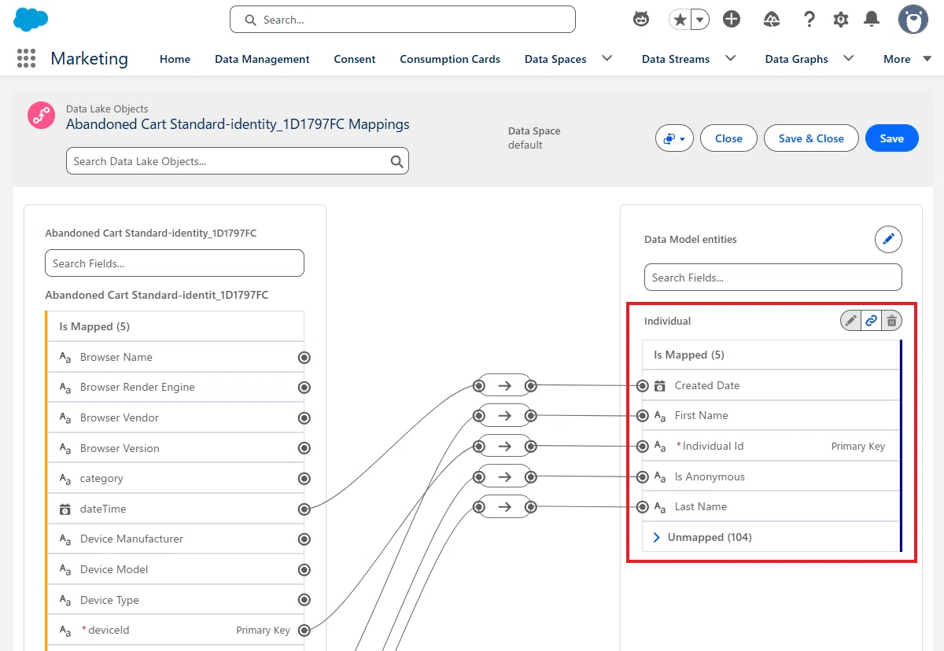Click the Created Date target connector node

coord(643,386)
